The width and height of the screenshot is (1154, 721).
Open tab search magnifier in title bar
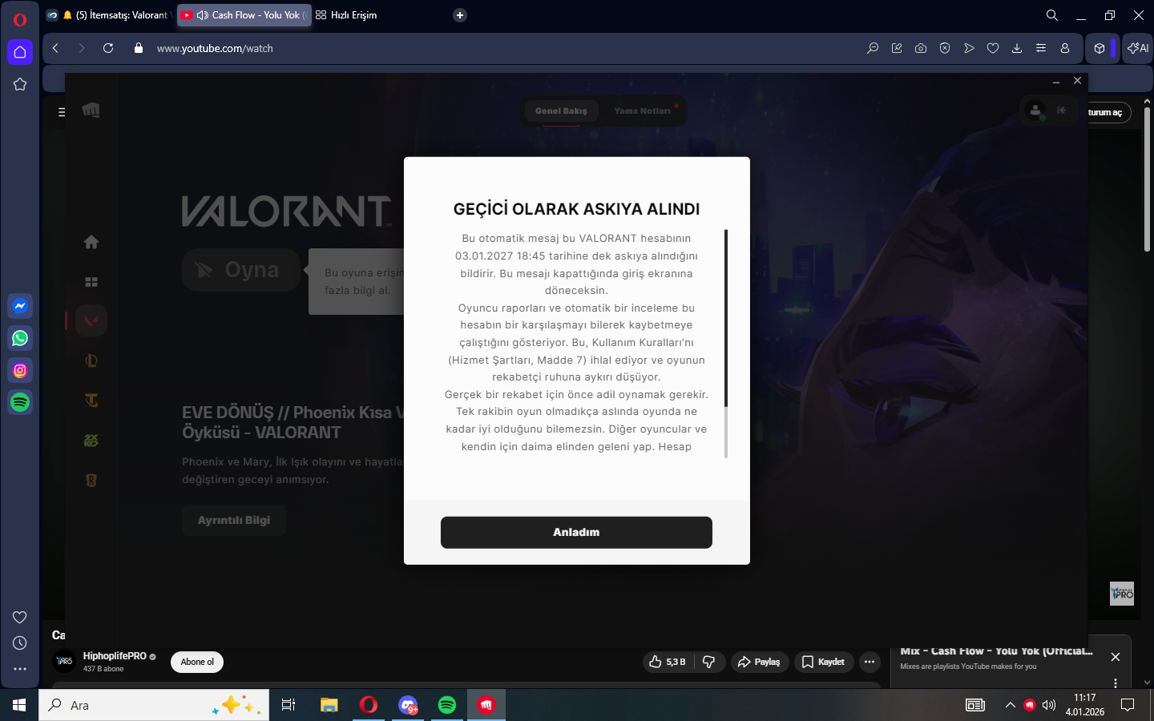coord(1052,15)
